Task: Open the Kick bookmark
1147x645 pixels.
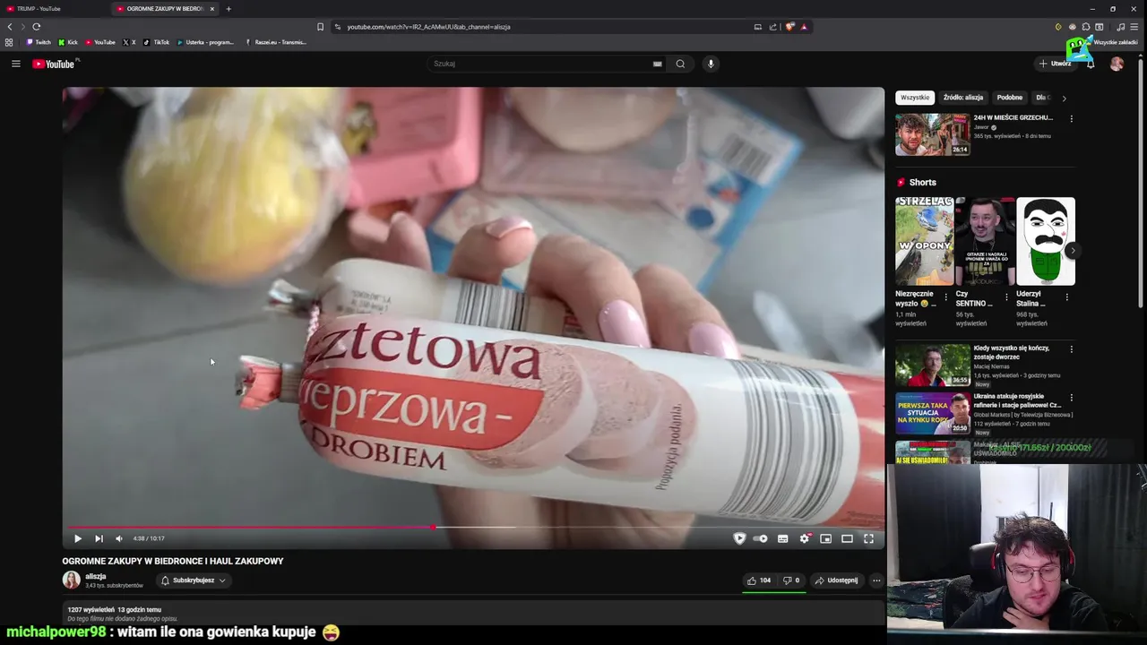Action: pos(68,42)
